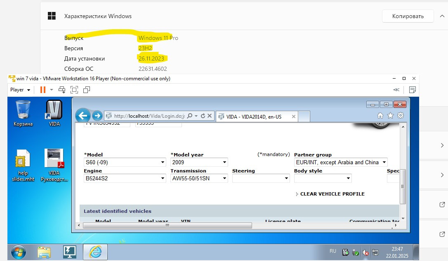448x261 pixels.
Task: Go to Internet Explorer home page
Action: (380, 116)
